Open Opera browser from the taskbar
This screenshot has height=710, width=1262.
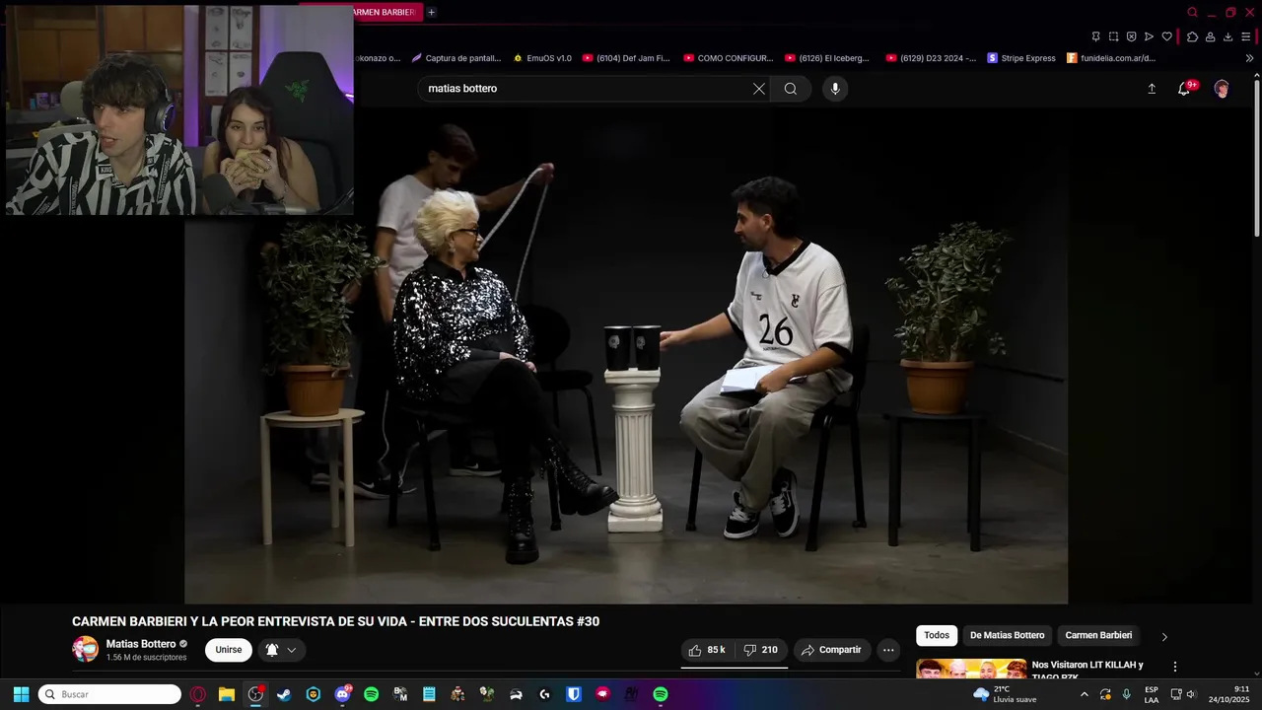coord(198,694)
